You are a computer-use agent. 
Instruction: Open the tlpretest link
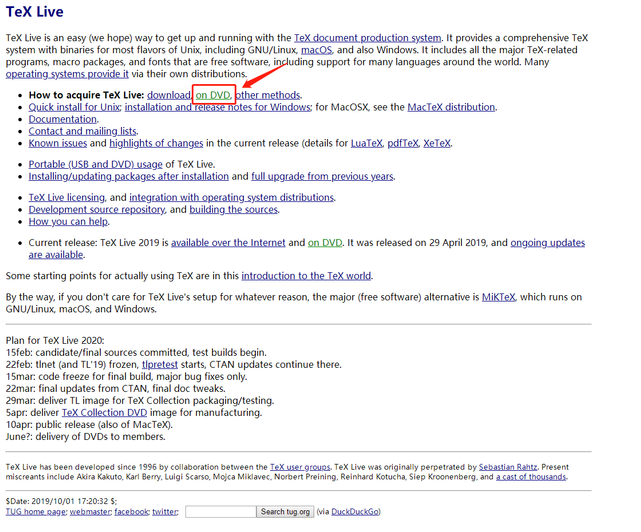(x=160, y=364)
